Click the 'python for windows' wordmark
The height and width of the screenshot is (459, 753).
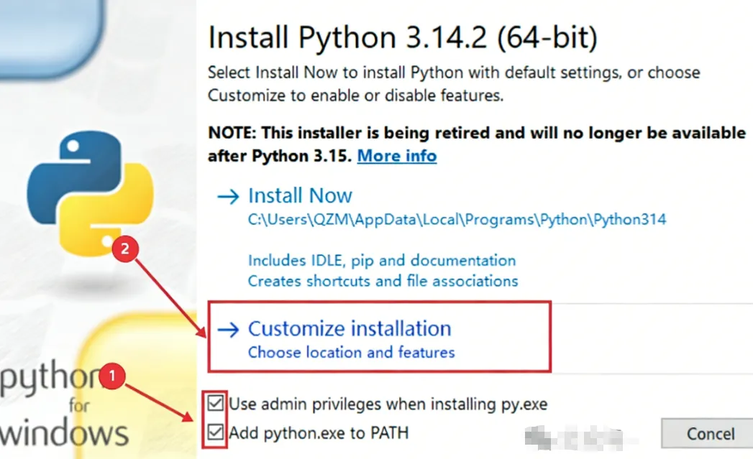(x=65, y=406)
